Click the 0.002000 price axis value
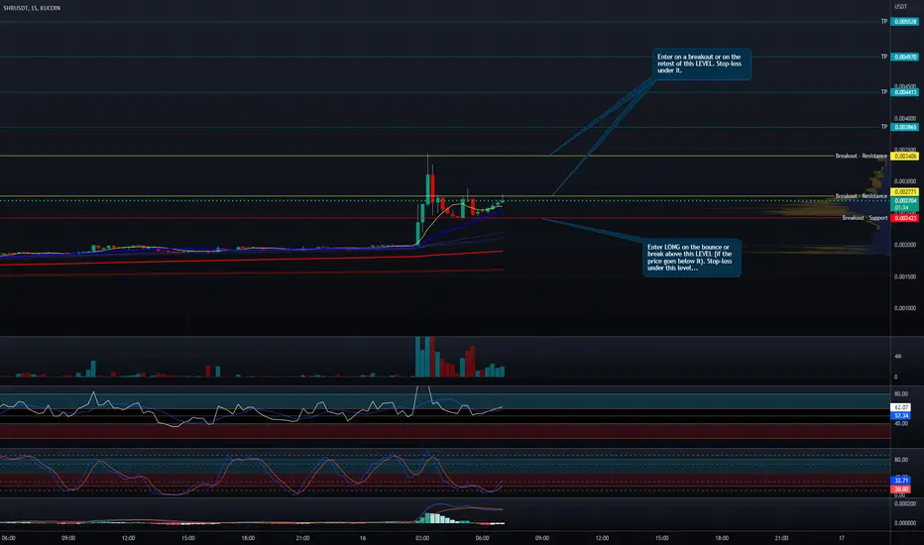This screenshot has width=924, height=545. (x=904, y=245)
